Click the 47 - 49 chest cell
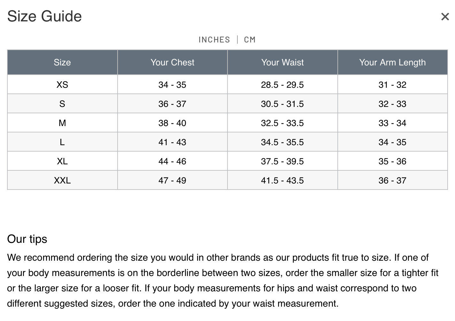455x321 pixels. (x=172, y=180)
